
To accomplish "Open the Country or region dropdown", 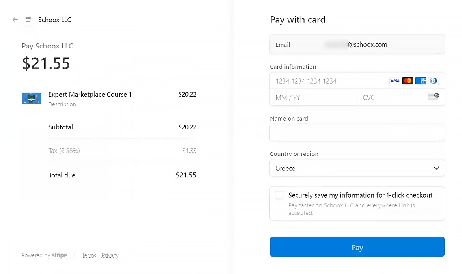I will [x=357, y=168].
